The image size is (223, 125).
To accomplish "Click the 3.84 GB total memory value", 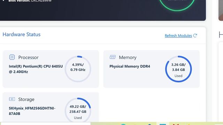I will click(178, 70).
